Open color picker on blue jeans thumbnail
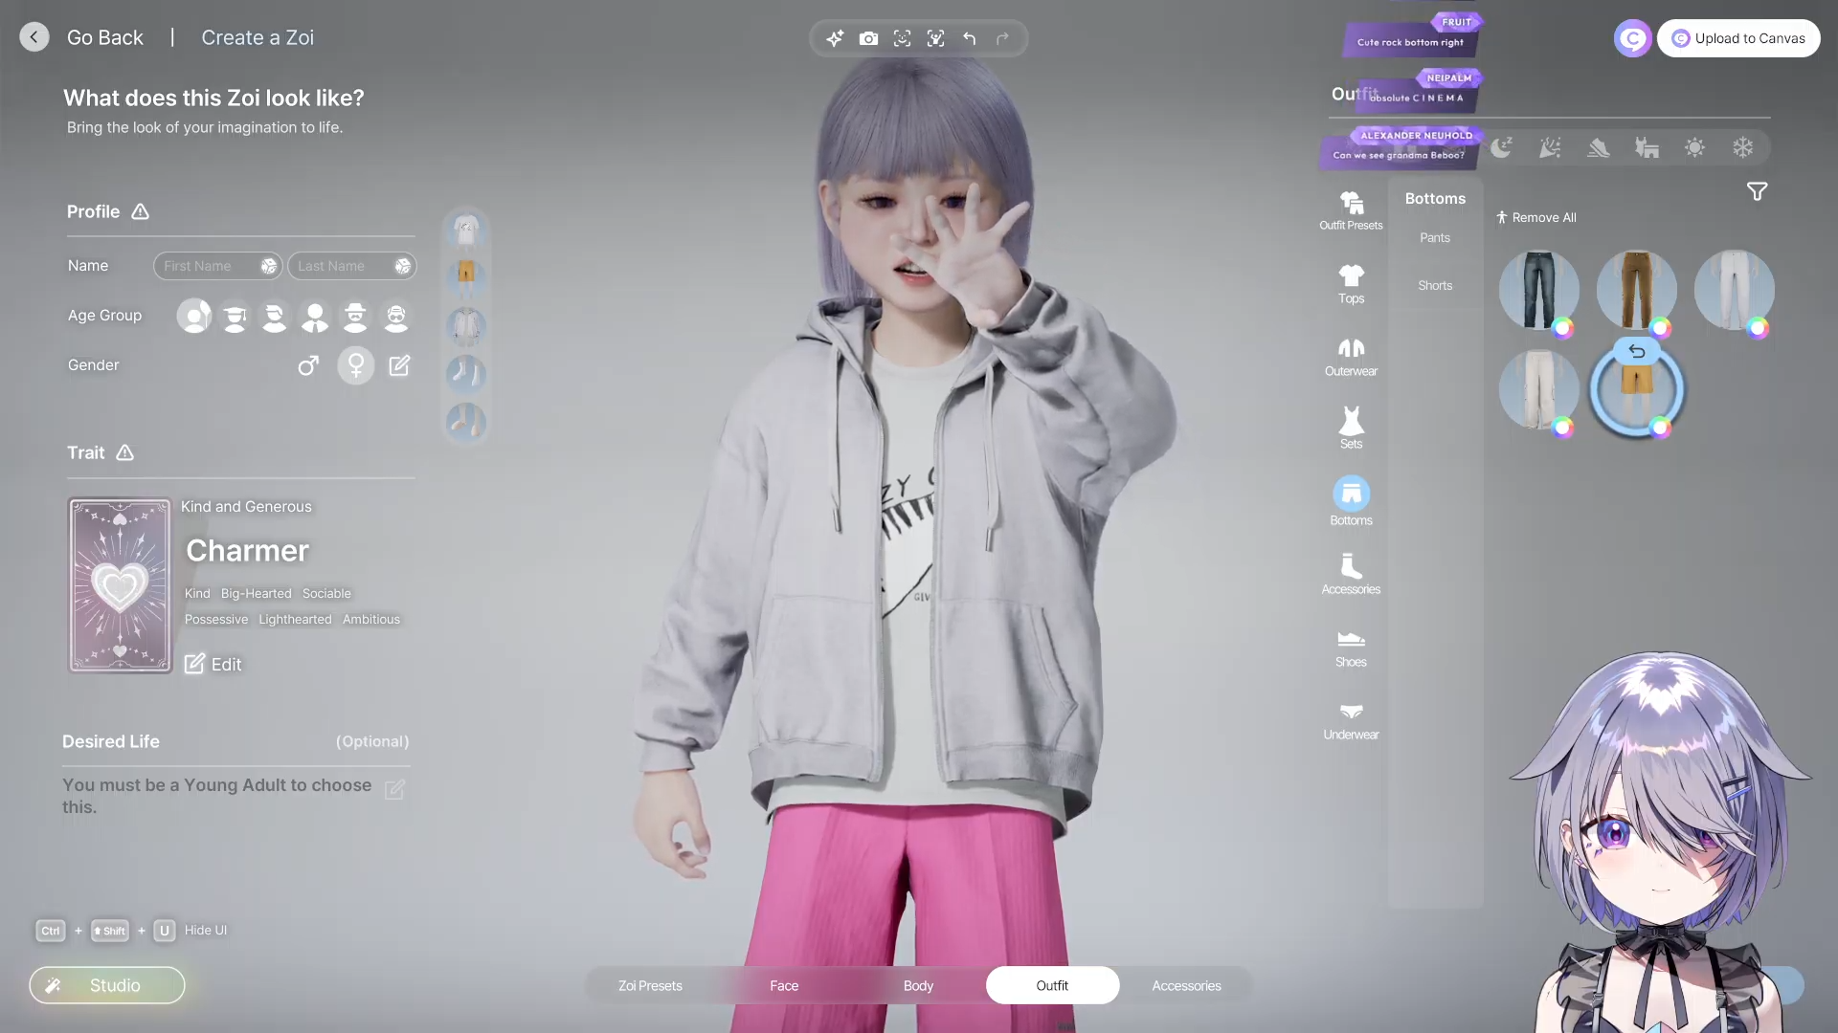1838x1033 pixels. 1562,328
